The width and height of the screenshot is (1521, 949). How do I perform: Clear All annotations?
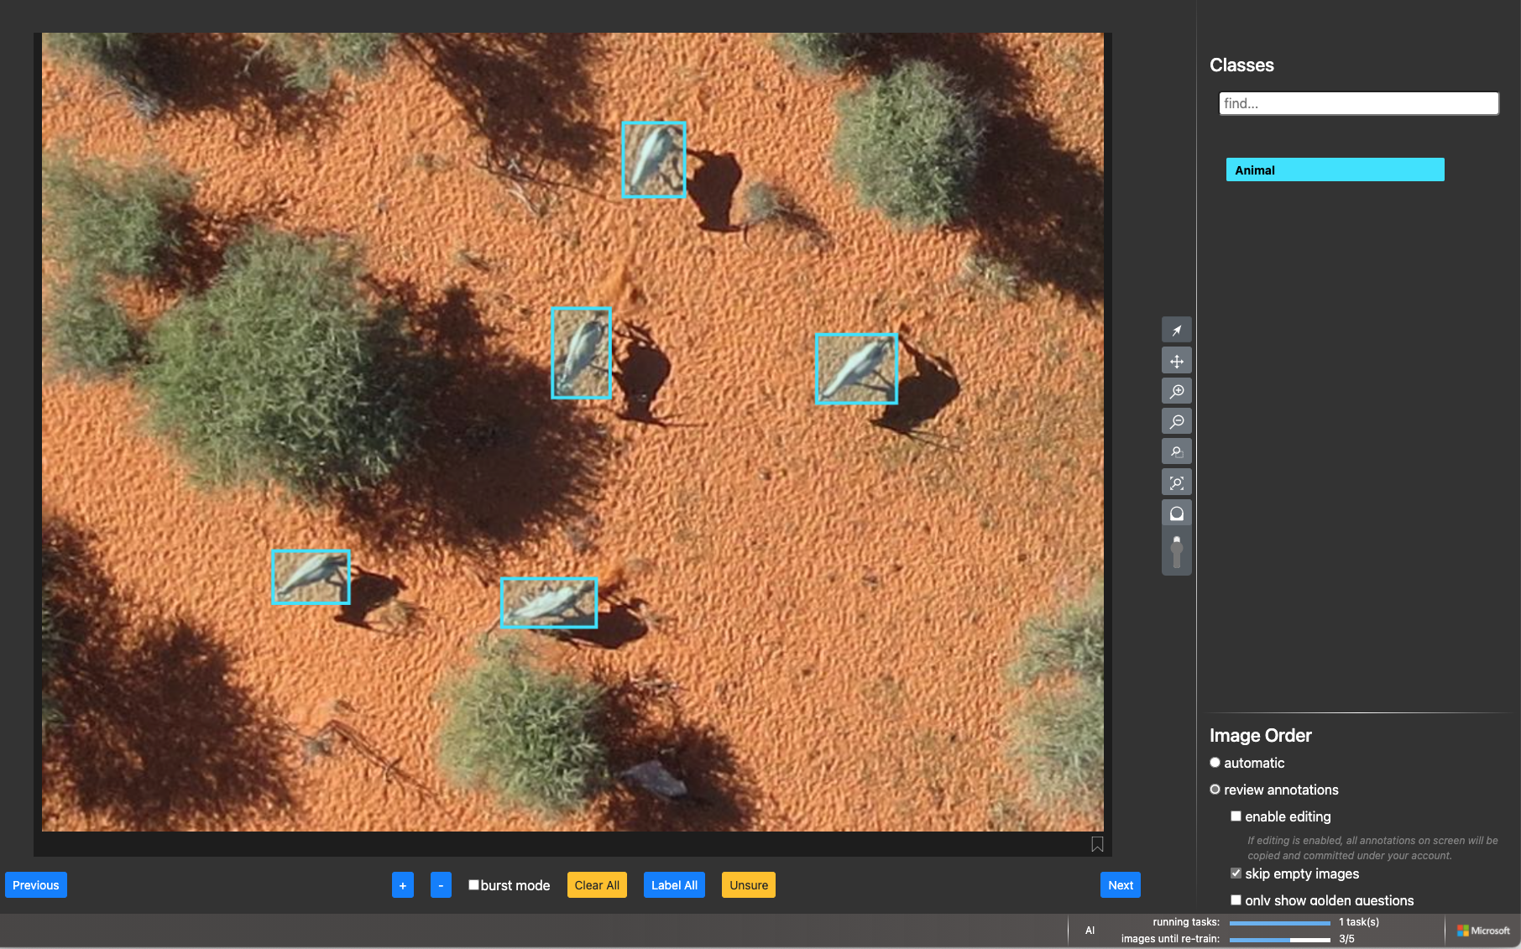point(597,885)
